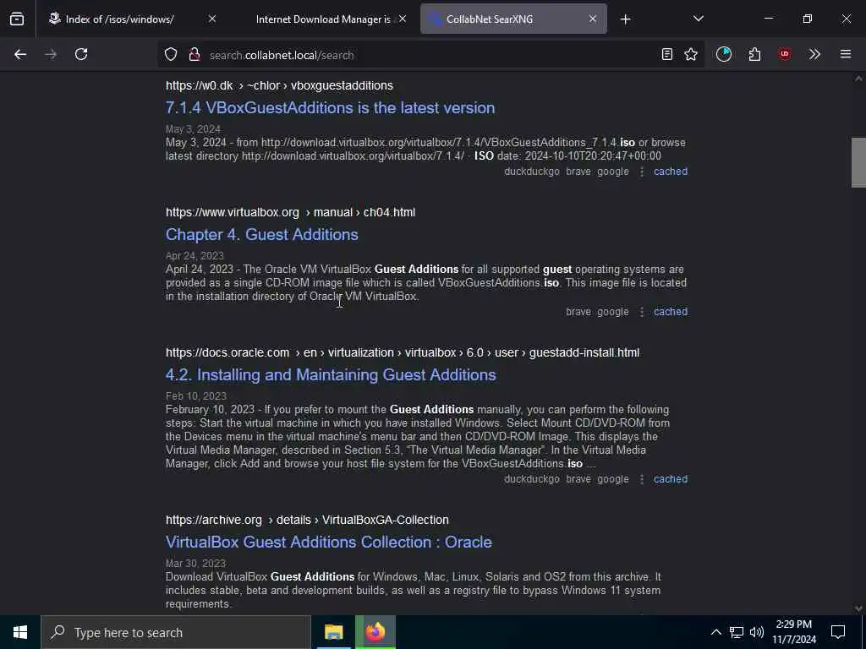List all tabs dropdown arrow
The image size is (866, 649).
699,19
